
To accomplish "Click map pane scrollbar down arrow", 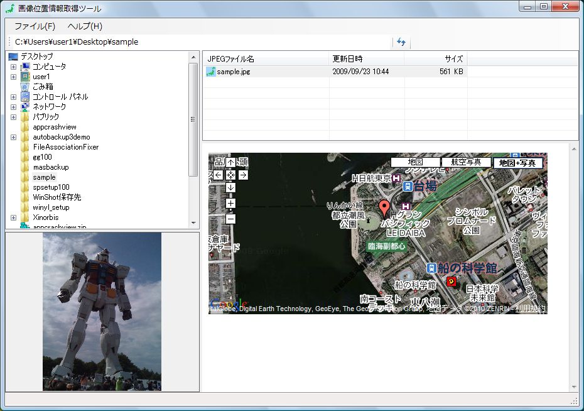I will coord(574,387).
